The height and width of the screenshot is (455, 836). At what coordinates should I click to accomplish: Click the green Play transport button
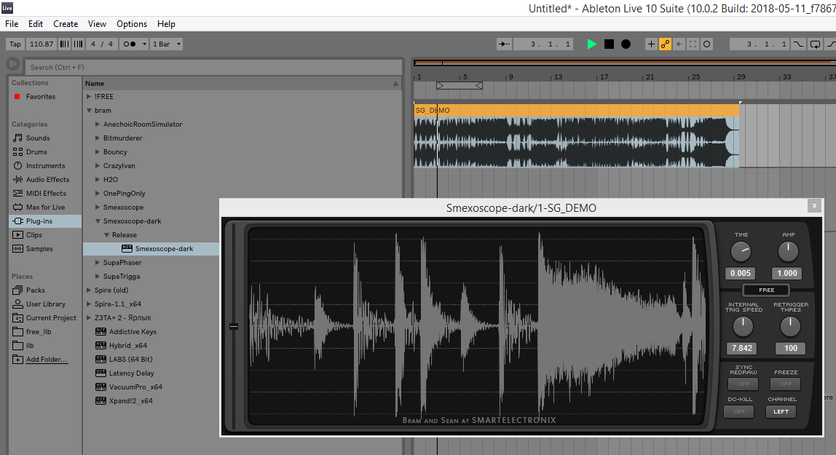click(x=592, y=44)
